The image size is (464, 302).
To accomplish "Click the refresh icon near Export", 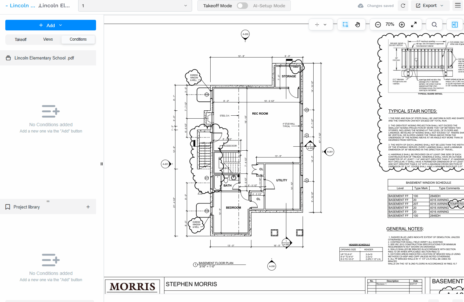I will pyautogui.click(x=403, y=6).
